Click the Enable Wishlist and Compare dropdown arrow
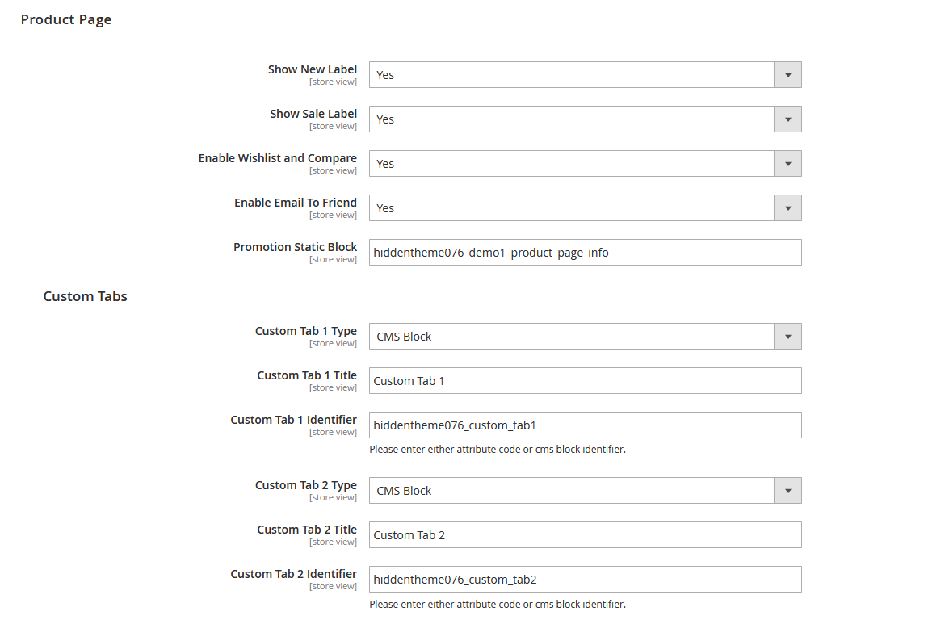 pyautogui.click(x=787, y=163)
